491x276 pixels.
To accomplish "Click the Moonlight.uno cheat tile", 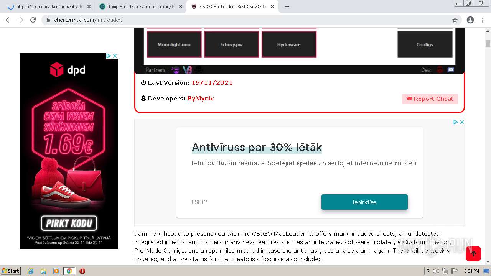I will coord(174,44).
